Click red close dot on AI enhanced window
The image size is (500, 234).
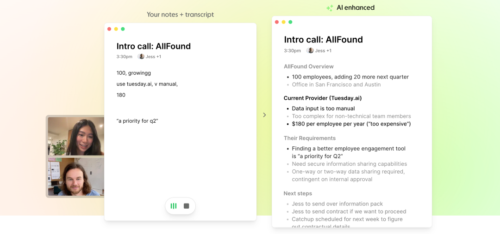click(x=277, y=22)
